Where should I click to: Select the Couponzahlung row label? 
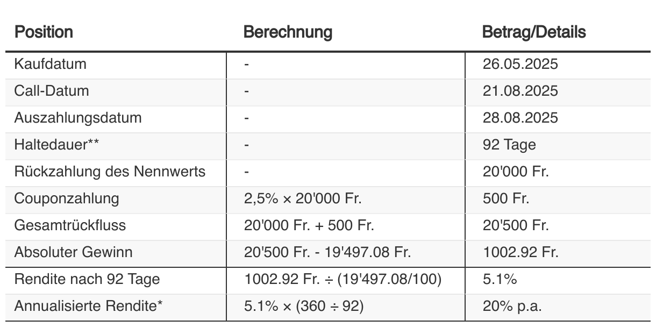[67, 199]
